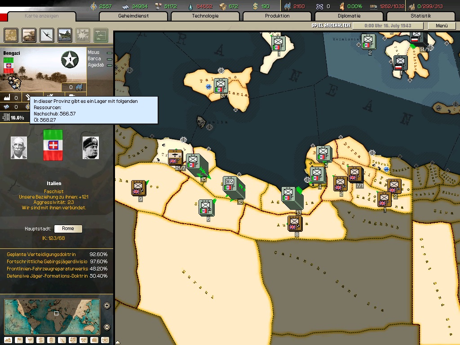The height and width of the screenshot is (345, 460).
Task: Click the energy lightning icon in top bar
Action: point(93,6)
